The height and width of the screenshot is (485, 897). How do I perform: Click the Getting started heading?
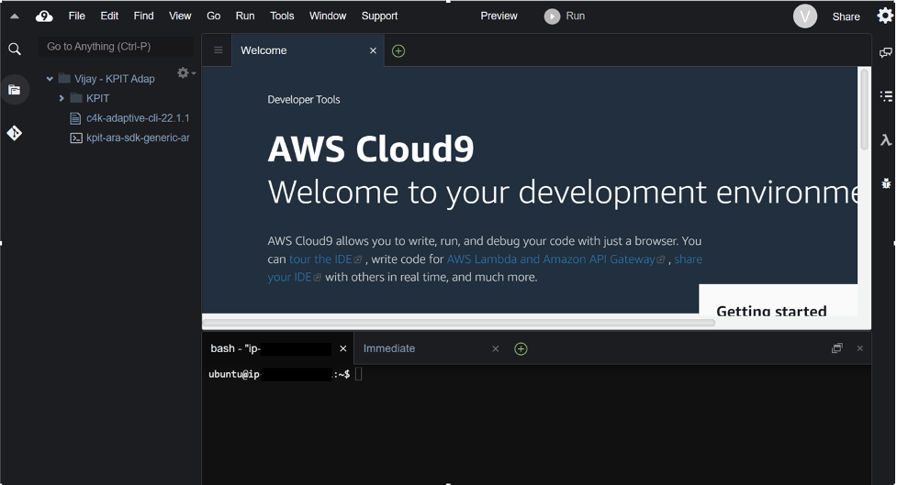click(771, 312)
